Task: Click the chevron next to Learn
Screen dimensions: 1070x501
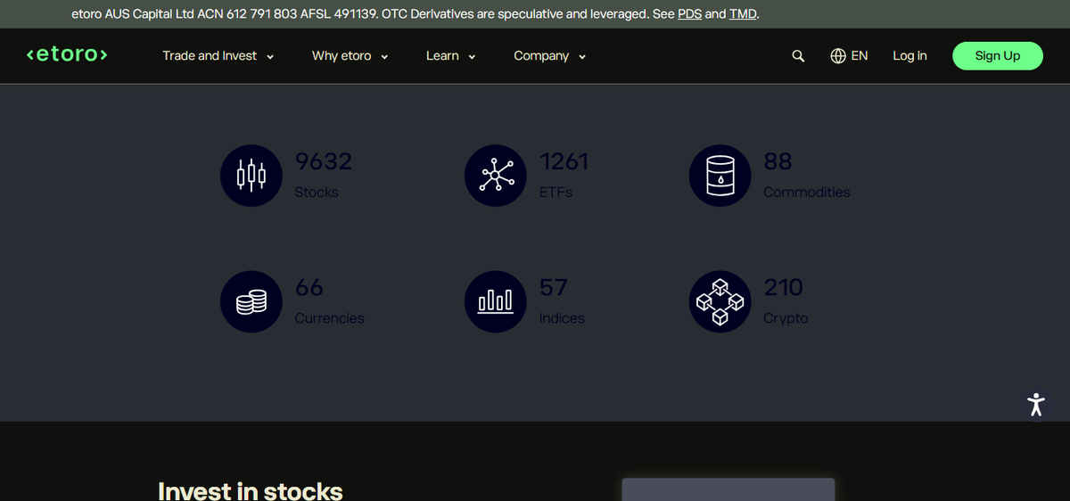Action: [x=472, y=57]
